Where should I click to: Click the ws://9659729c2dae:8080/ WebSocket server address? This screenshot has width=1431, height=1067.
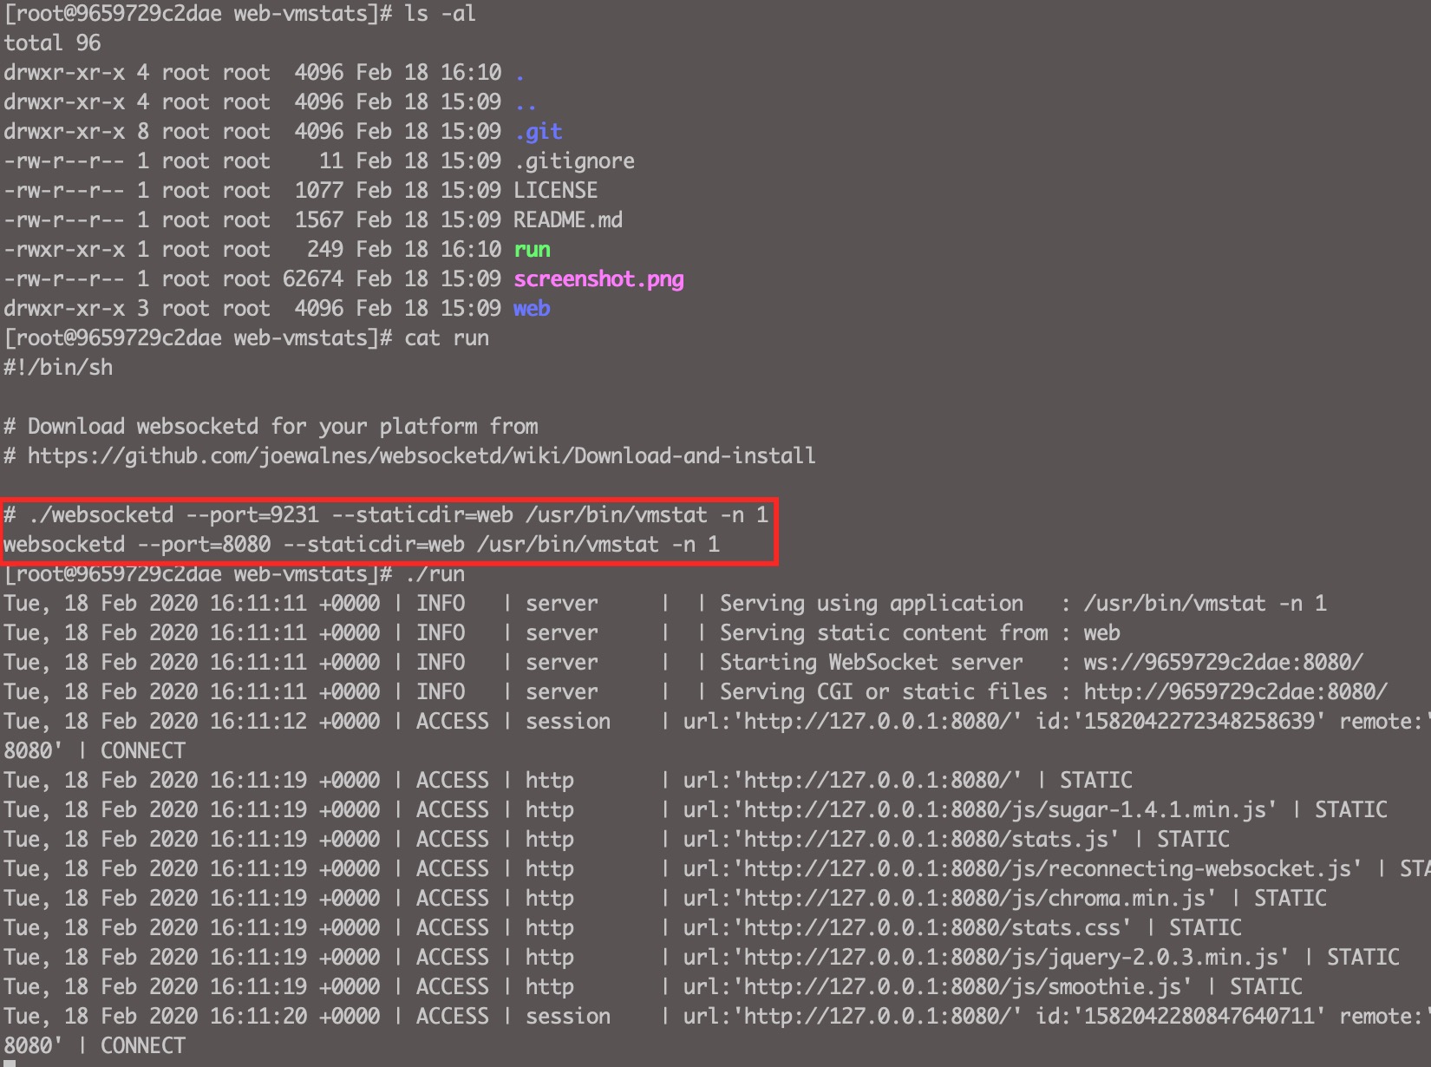click(1223, 662)
